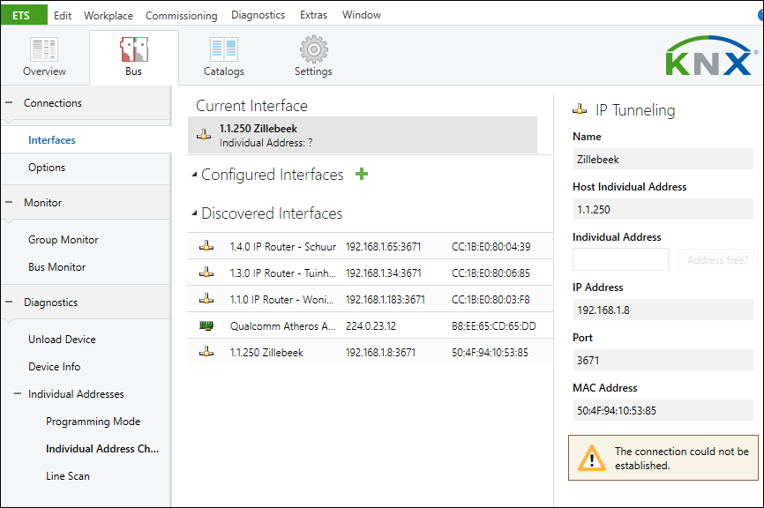Open the Window menu

coord(362,15)
